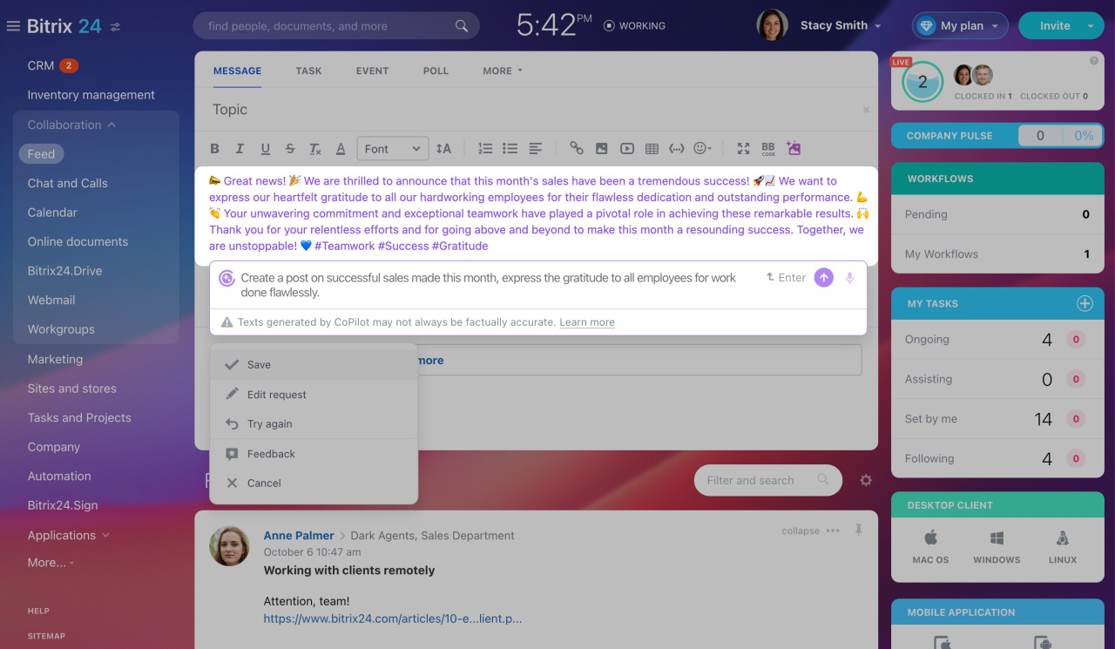Open the help question mark in the time widget

[x=1094, y=61]
